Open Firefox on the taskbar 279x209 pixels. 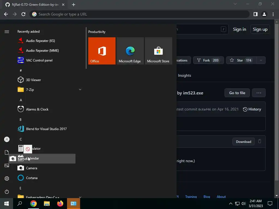(x=60, y=204)
